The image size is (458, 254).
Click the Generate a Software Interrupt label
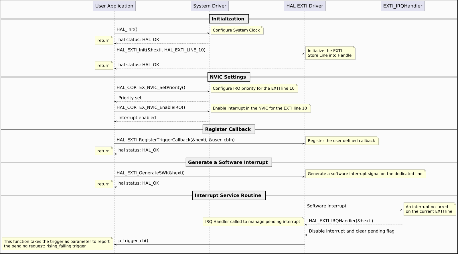(x=229, y=162)
